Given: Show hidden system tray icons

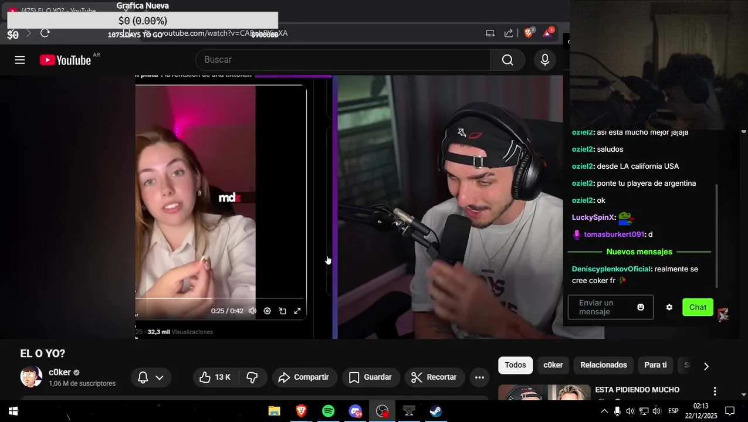Looking at the screenshot, I should [x=604, y=411].
